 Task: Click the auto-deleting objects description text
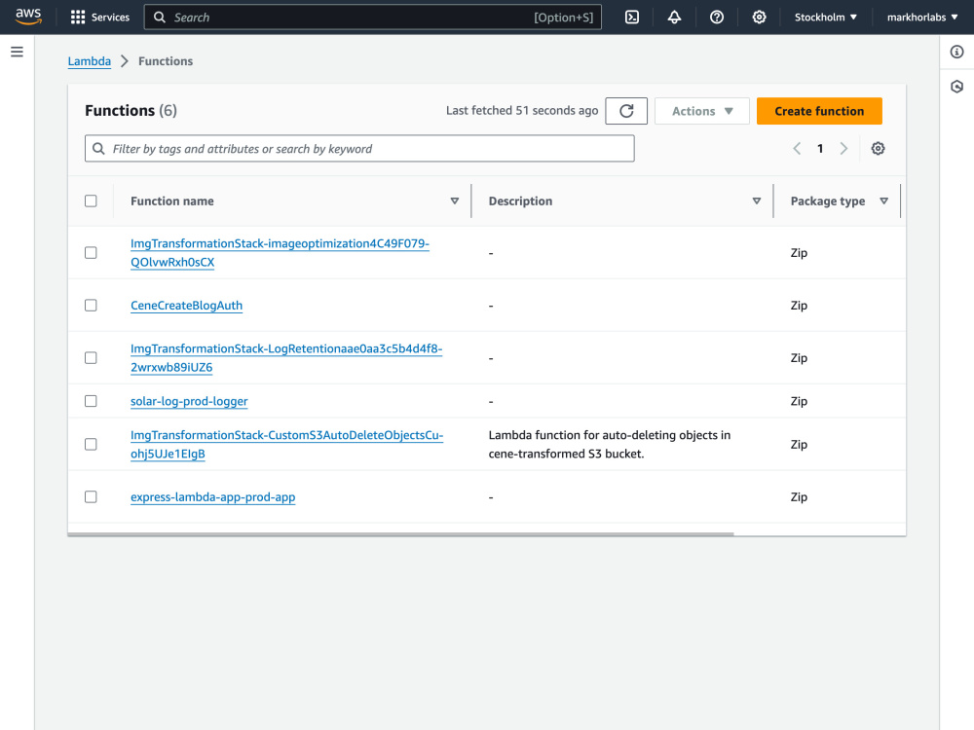click(x=610, y=445)
